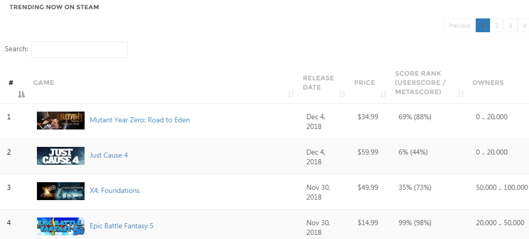The width and height of the screenshot is (529, 239).
Task: Open X4: Foundations thumbnail image
Action: coord(60,191)
